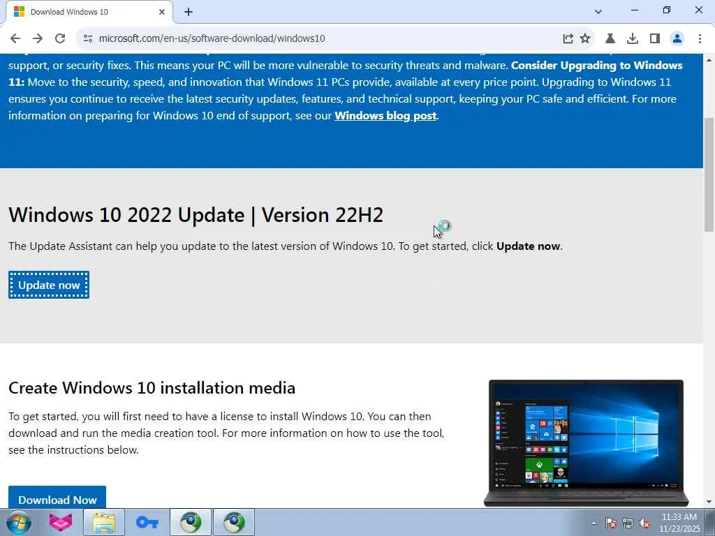Click the address bar URL field

[319, 38]
